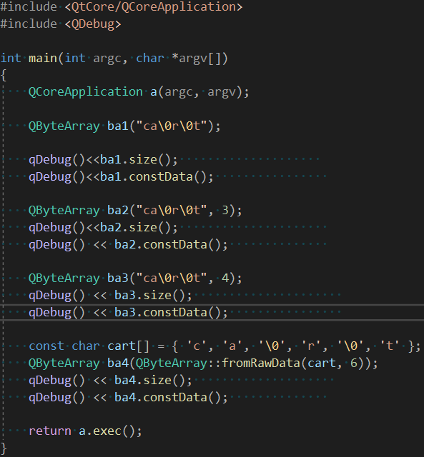Screen dimensions: 424x457
Task: Click the #include <QtCore/QCoreApplication> line
Action: coord(121,6)
